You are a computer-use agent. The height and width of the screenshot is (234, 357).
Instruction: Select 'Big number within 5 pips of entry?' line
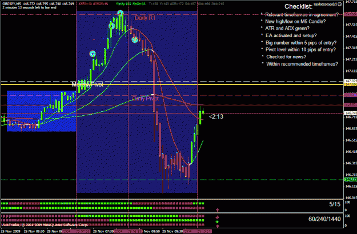point(301,43)
